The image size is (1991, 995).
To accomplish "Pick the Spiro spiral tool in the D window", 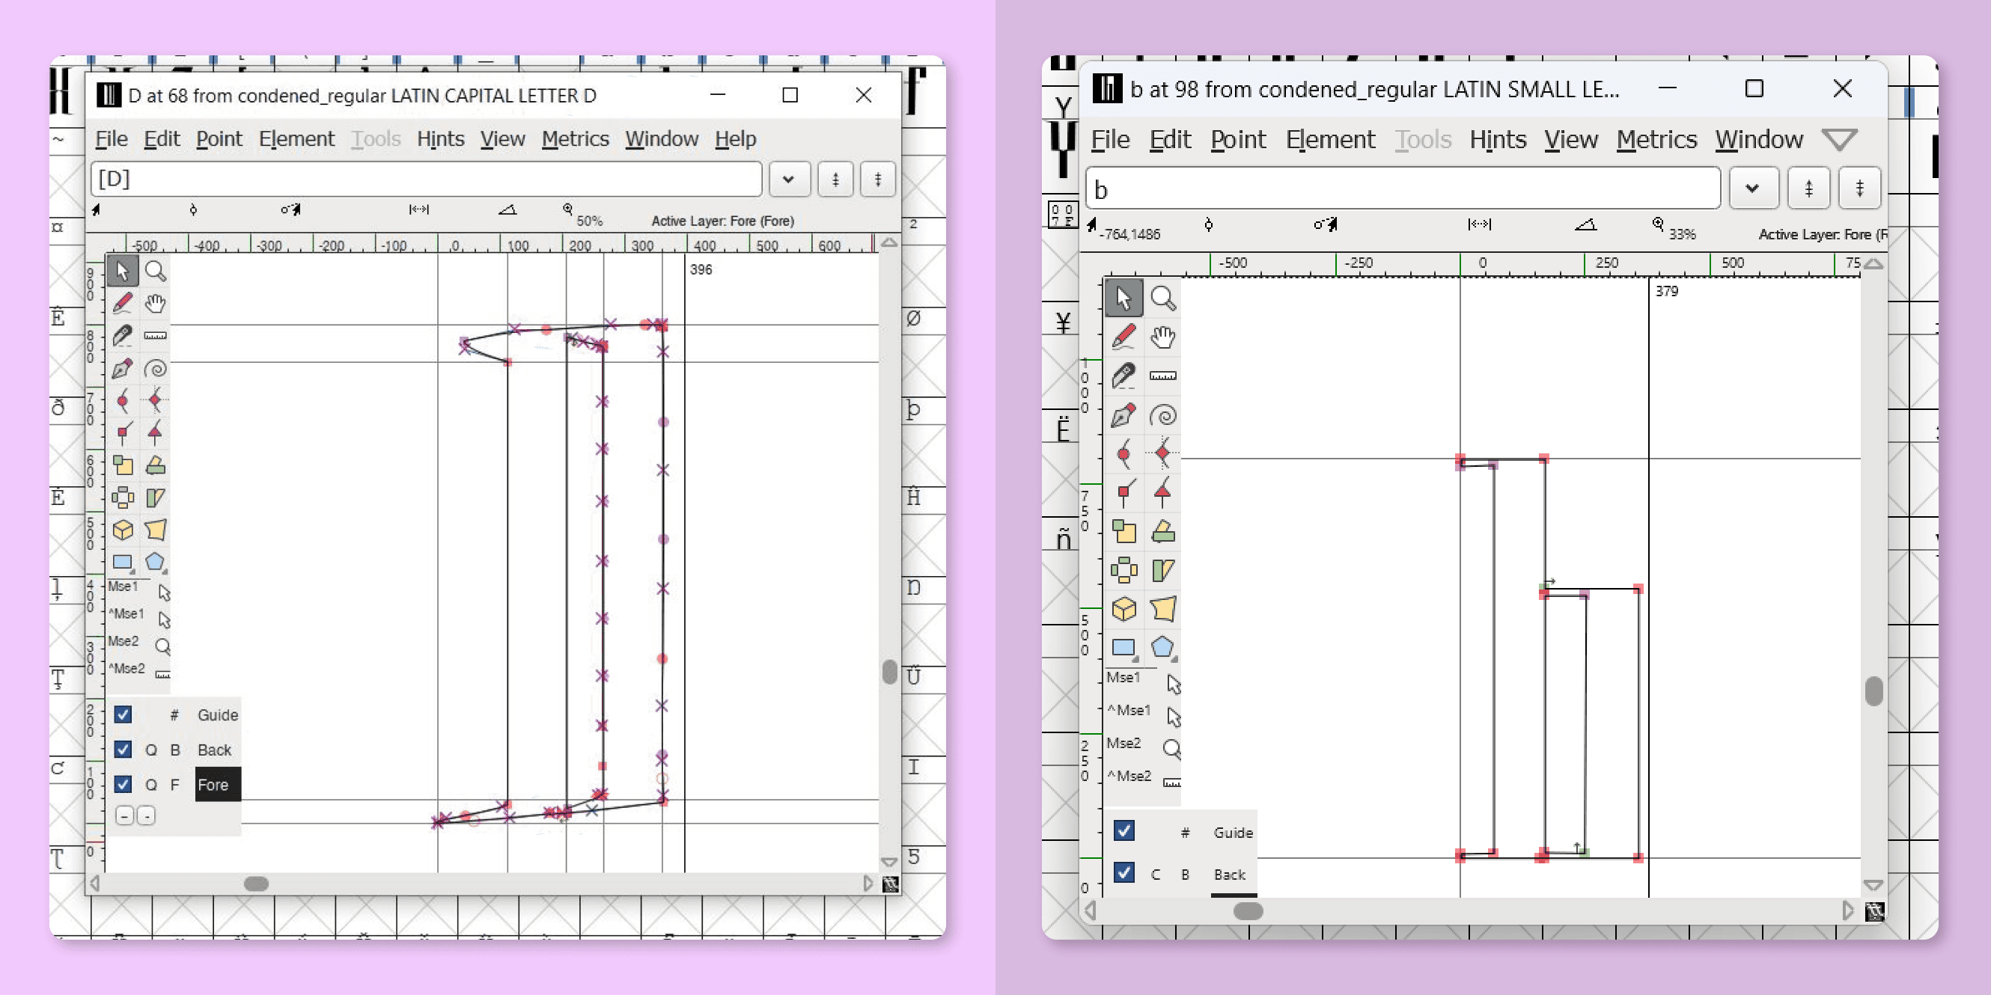I will [x=156, y=369].
